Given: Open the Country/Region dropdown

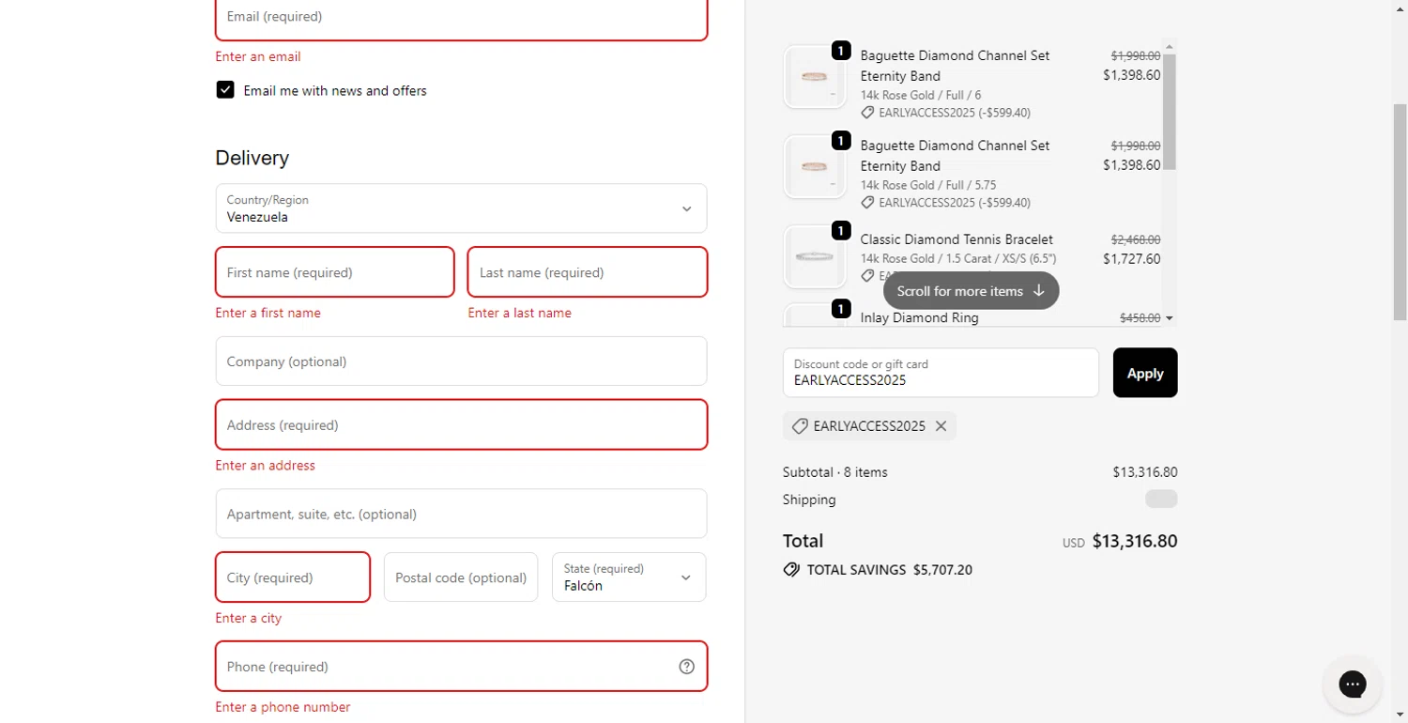Looking at the screenshot, I should click(461, 208).
